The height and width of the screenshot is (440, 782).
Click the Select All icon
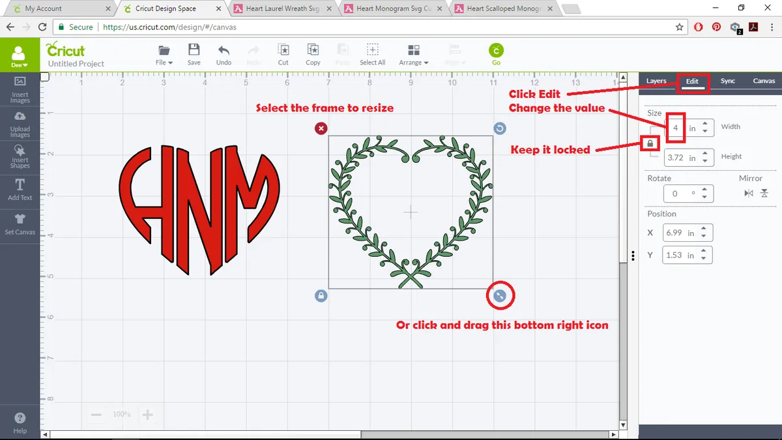click(x=372, y=55)
